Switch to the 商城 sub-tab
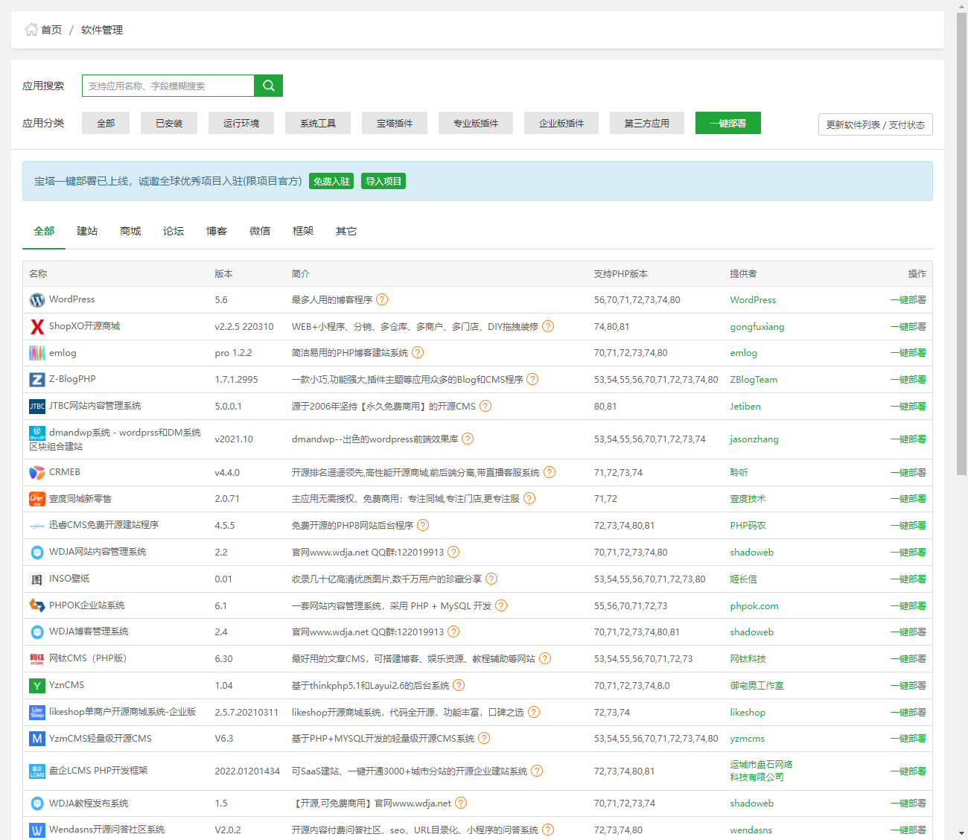Screen dimensions: 968x840 [x=130, y=232]
